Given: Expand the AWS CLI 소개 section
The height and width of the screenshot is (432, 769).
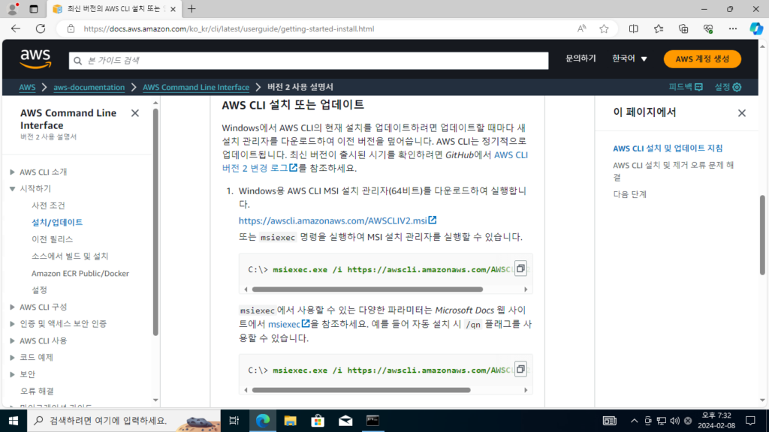Looking at the screenshot, I should tap(12, 172).
